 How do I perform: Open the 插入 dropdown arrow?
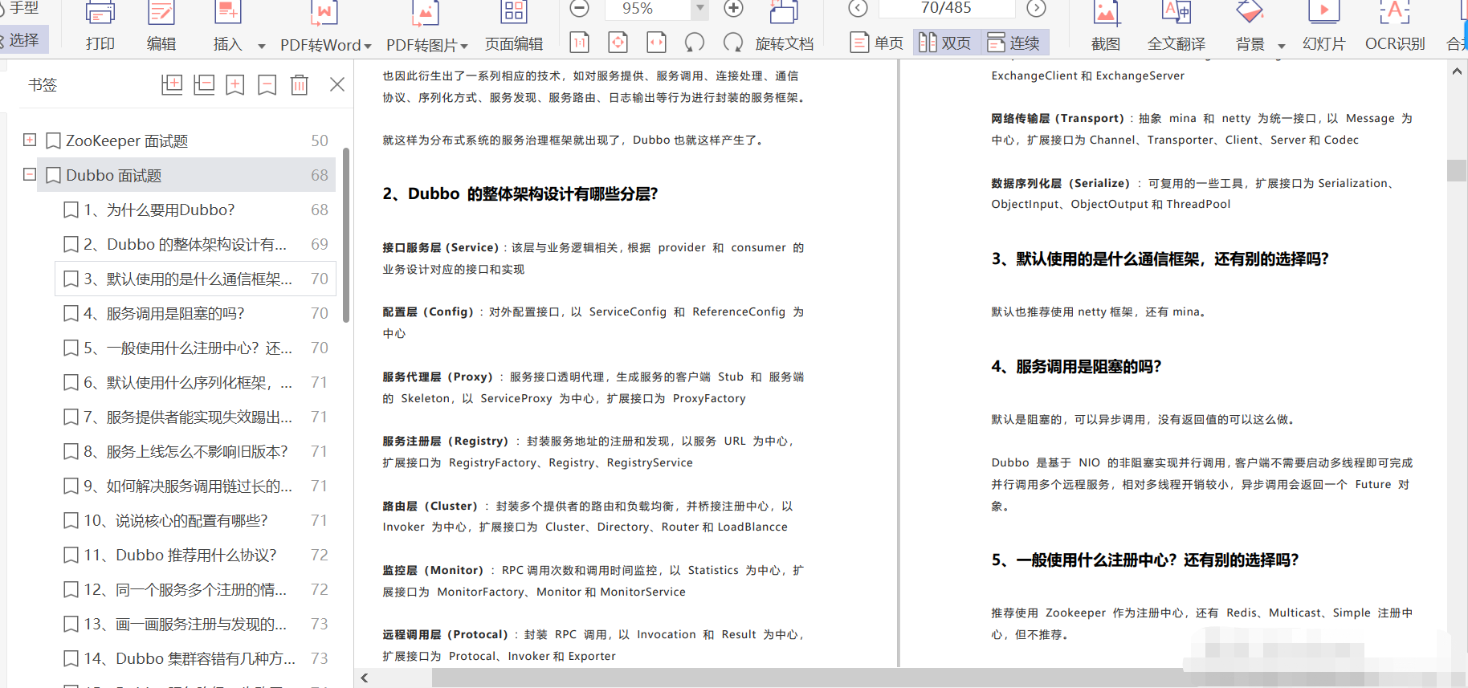click(x=262, y=46)
